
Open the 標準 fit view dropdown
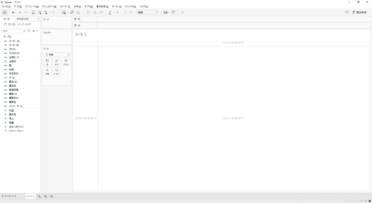click(147, 12)
